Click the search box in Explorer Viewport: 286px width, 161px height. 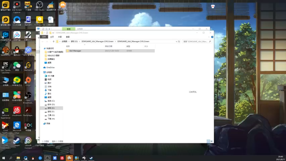tap(197, 42)
